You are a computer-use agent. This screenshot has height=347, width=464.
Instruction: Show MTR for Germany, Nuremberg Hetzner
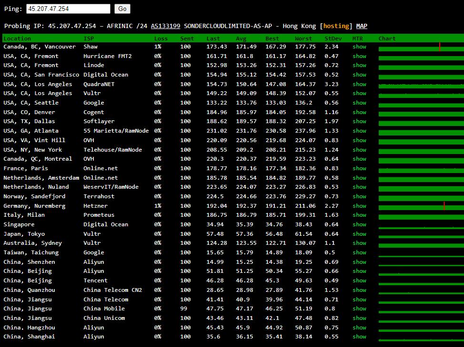[359, 206]
